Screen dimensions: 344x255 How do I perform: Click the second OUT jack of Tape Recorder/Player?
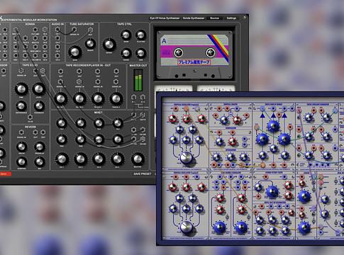point(79,72)
